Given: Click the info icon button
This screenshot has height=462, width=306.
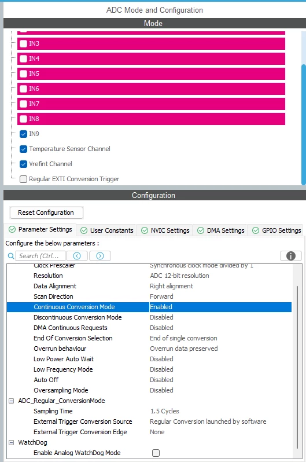Looking at the screenshot, I should coord(291,256).
